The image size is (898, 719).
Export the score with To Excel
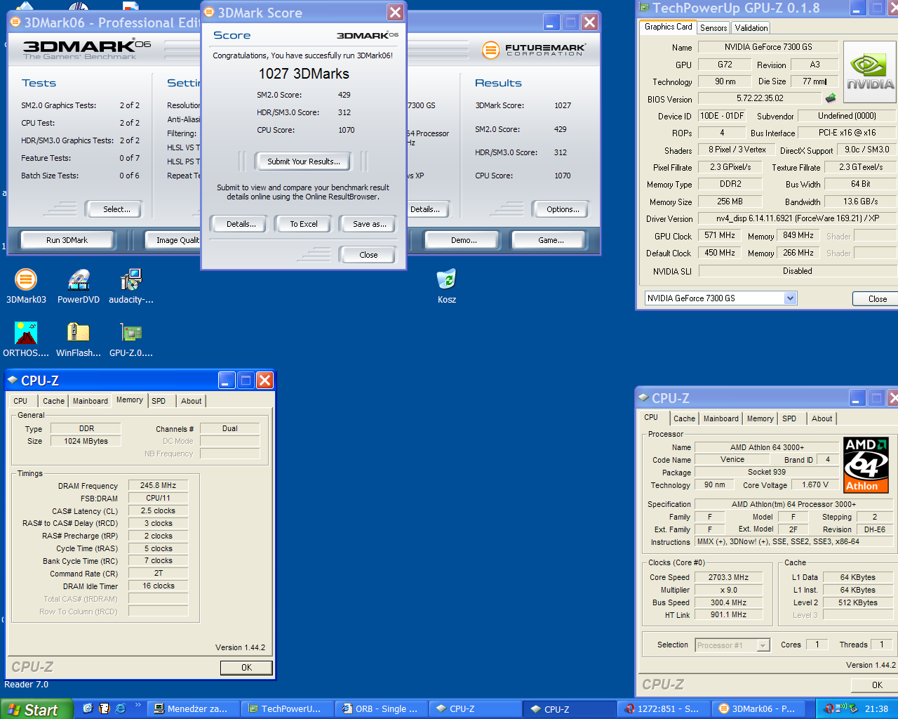click(x=303, y=224)
